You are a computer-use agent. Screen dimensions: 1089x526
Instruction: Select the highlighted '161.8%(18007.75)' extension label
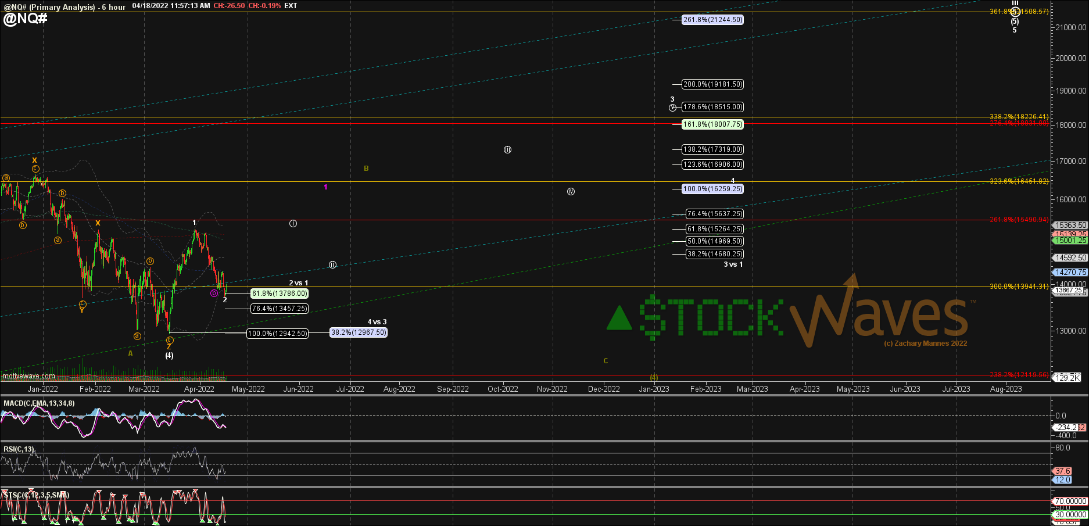point(712,124)
